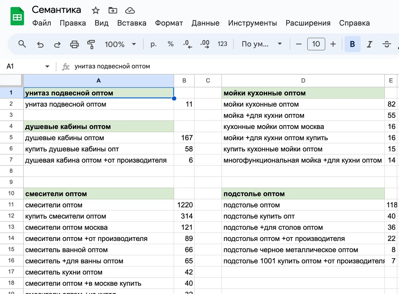Decrease decimal places
This screenshot has height=294, width=399.
188,44
